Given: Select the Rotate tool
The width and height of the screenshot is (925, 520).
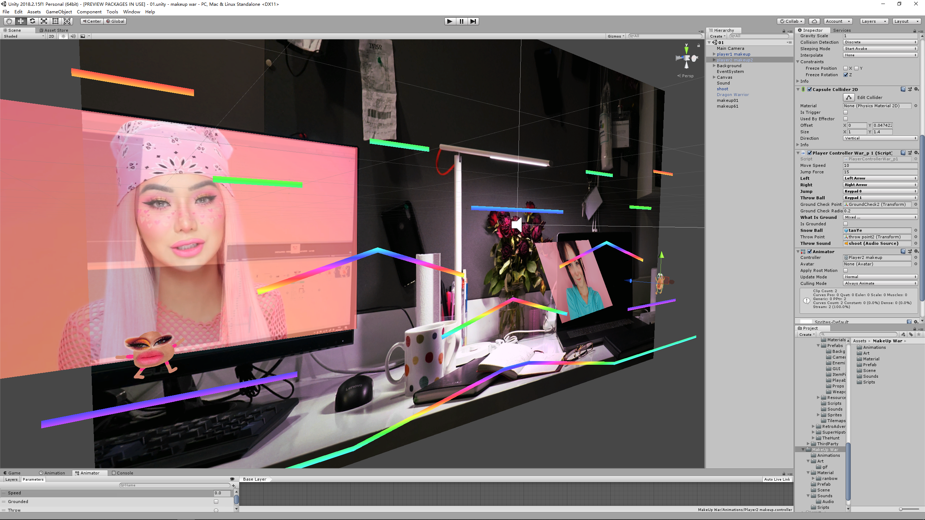Looking at the screenshot, I should pos(33,21).
